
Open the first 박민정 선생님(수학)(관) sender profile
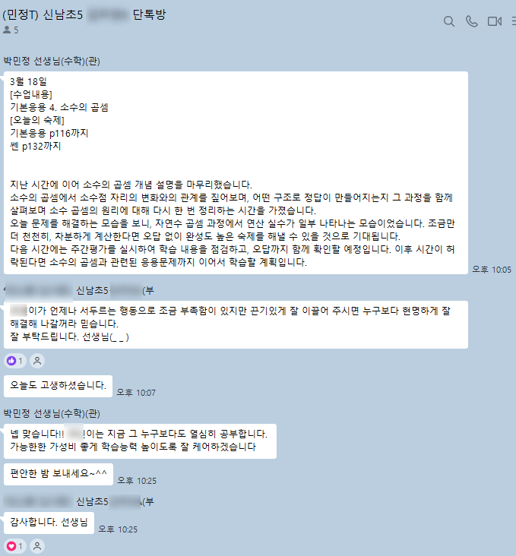(52, 61)
